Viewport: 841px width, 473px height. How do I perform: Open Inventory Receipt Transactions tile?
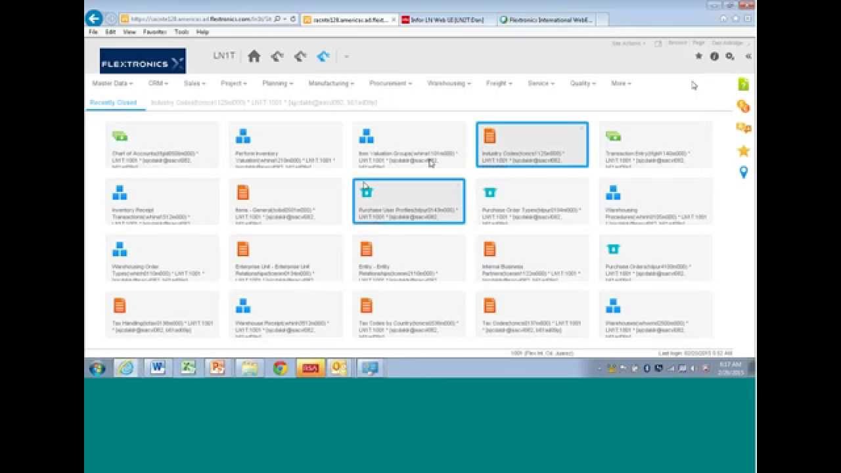pyautogui.click(x=162, y=201)
